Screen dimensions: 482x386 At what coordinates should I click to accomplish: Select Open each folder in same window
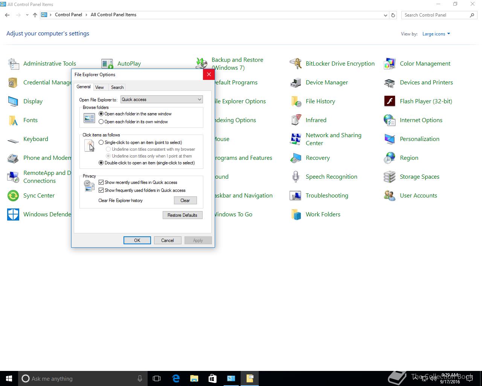tap(101, 114)
